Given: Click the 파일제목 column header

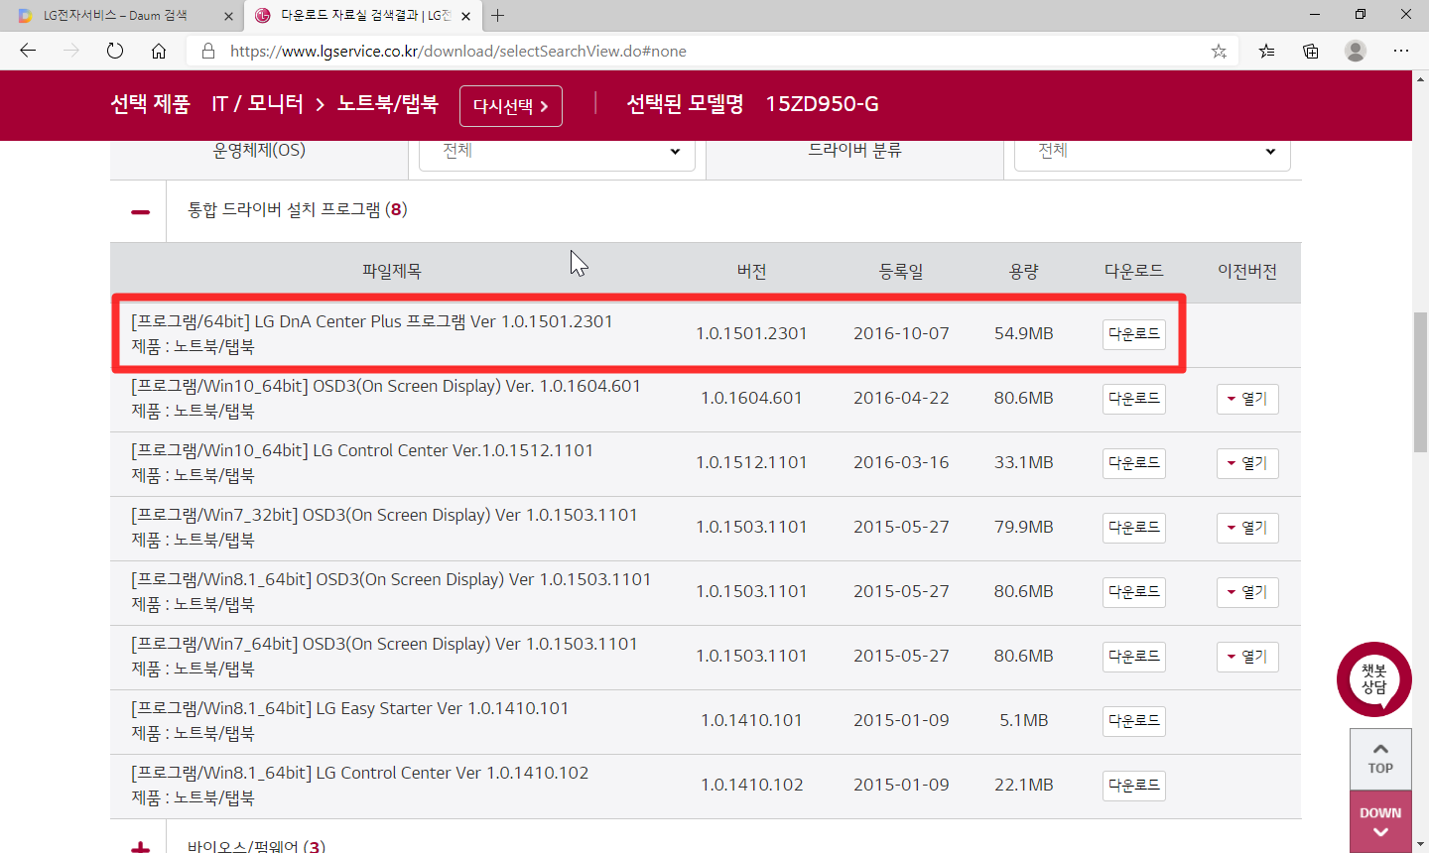Looking at the screenshot, I should pyautogui.click(x=392, y=271).
